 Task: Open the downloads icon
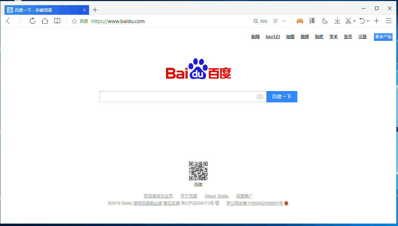pyautogui.click(x=337, y=21)
